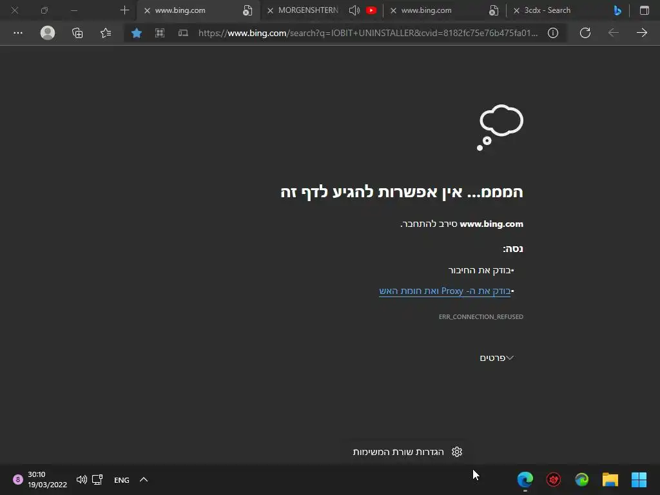The width and height of the screenshot is (660, 495).
Task: Open the Edge three-dots settings menu
Action: point(18,32)
